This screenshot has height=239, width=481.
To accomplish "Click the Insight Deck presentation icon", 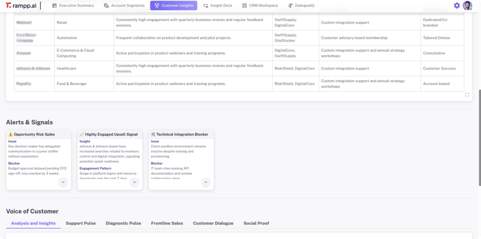I will coord(206,6).
